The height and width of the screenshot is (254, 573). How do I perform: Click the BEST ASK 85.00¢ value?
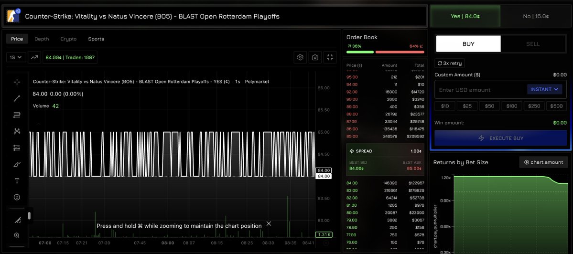pyautogui.click(x=414, y=168)
